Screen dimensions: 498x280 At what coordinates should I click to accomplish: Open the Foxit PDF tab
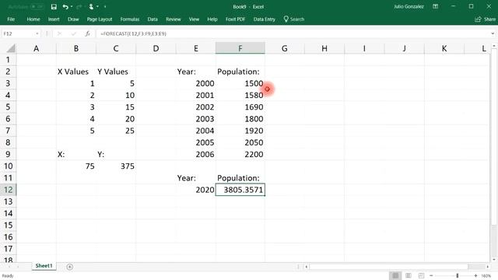pyautogui.click(x=235, y=19)
